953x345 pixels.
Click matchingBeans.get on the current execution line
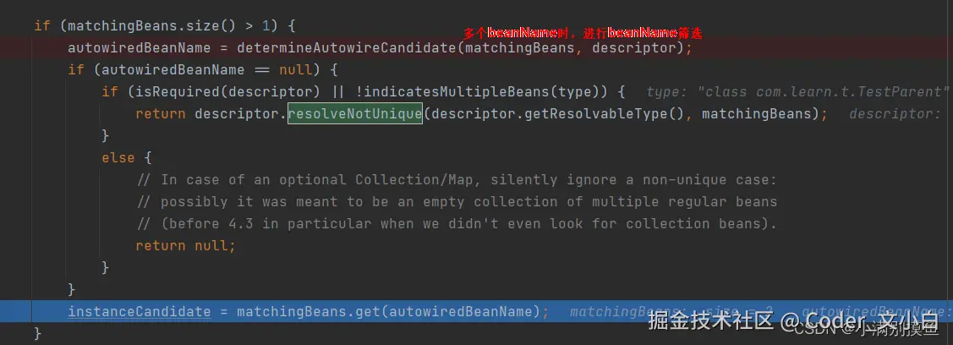(309, 311)
